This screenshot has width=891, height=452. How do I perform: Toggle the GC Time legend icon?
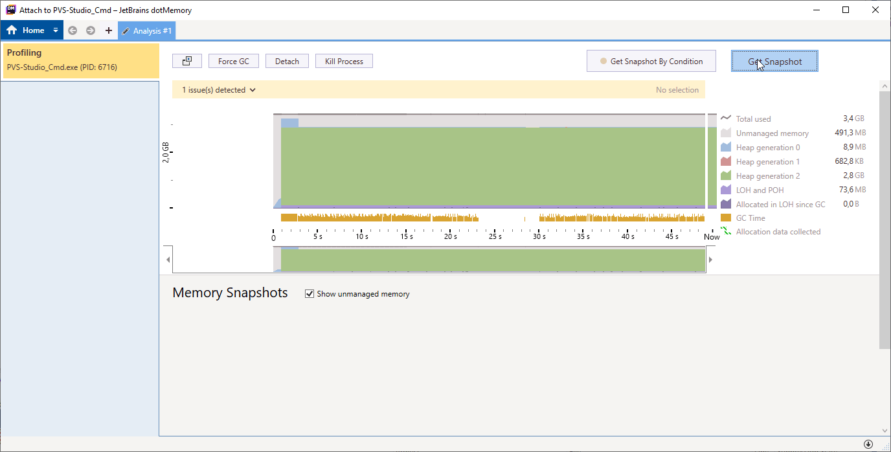pyautogui.click(x=726, y=218)
